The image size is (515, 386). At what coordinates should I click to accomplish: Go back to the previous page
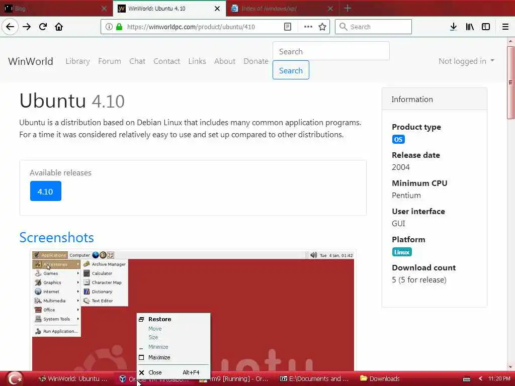[x=10, y=27]
